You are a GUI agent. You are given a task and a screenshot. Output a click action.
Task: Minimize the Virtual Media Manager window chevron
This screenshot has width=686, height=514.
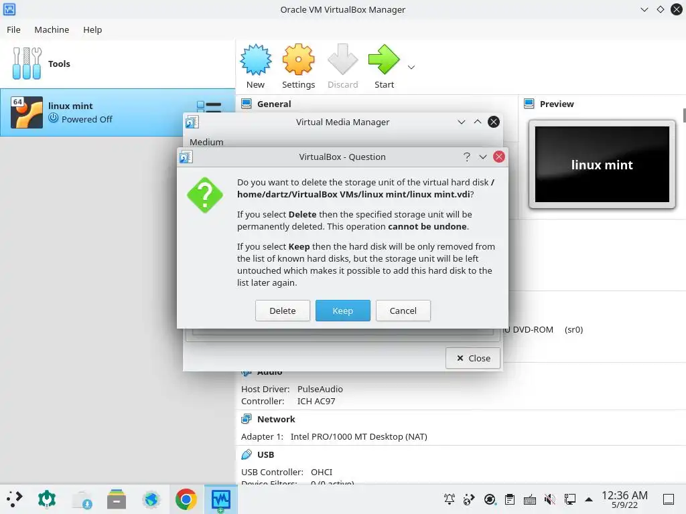pos(462,122)
